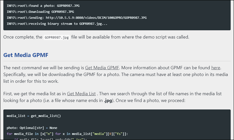
Task: Click the log line with the Sending URL
Action: [76, 18]
